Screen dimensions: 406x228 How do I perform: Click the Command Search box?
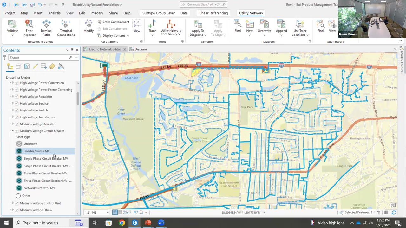pos(203,5)
